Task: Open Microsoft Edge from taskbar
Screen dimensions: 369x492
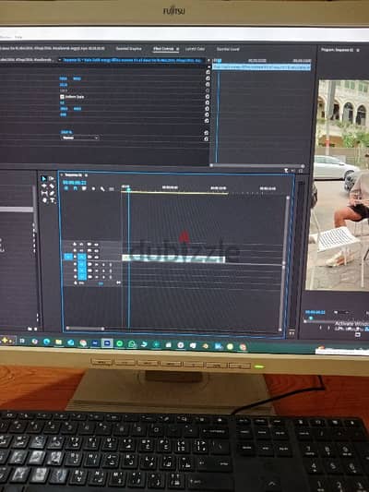Action: (x=47, y=342)
